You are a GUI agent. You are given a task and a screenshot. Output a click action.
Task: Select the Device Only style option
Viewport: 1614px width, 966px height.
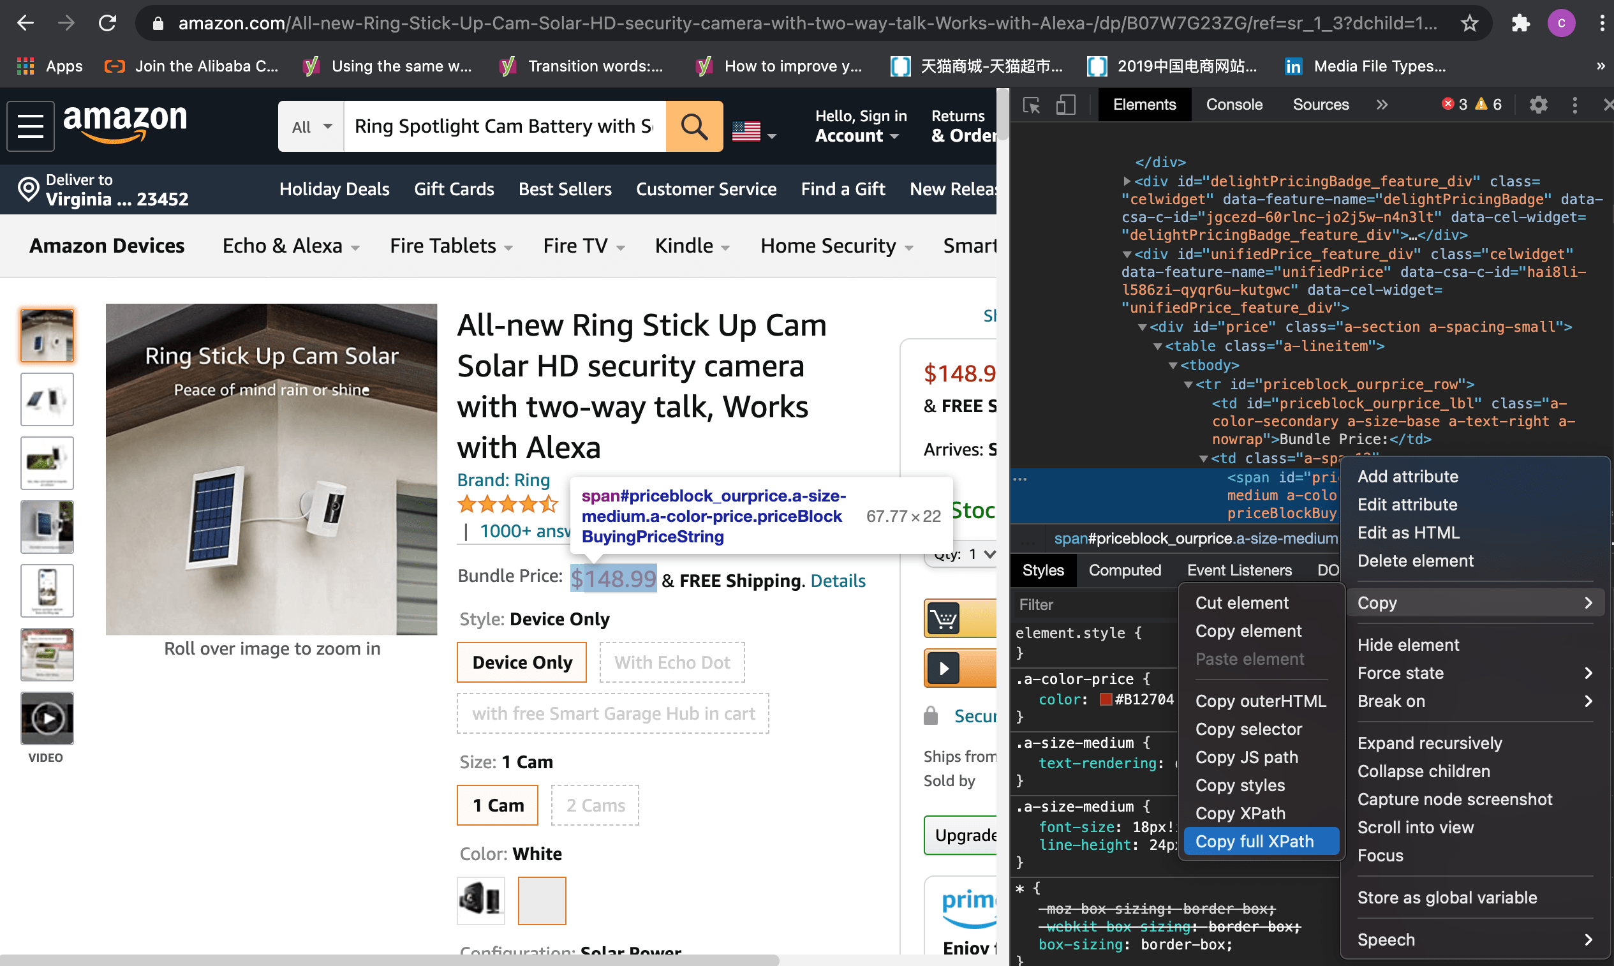pos(522,663)
